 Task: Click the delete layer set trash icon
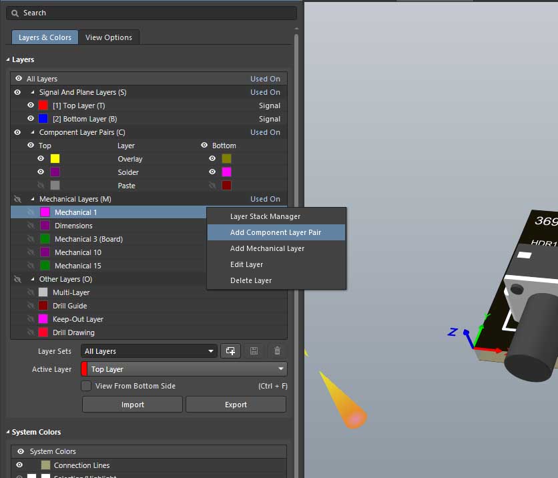pos(277,351)
